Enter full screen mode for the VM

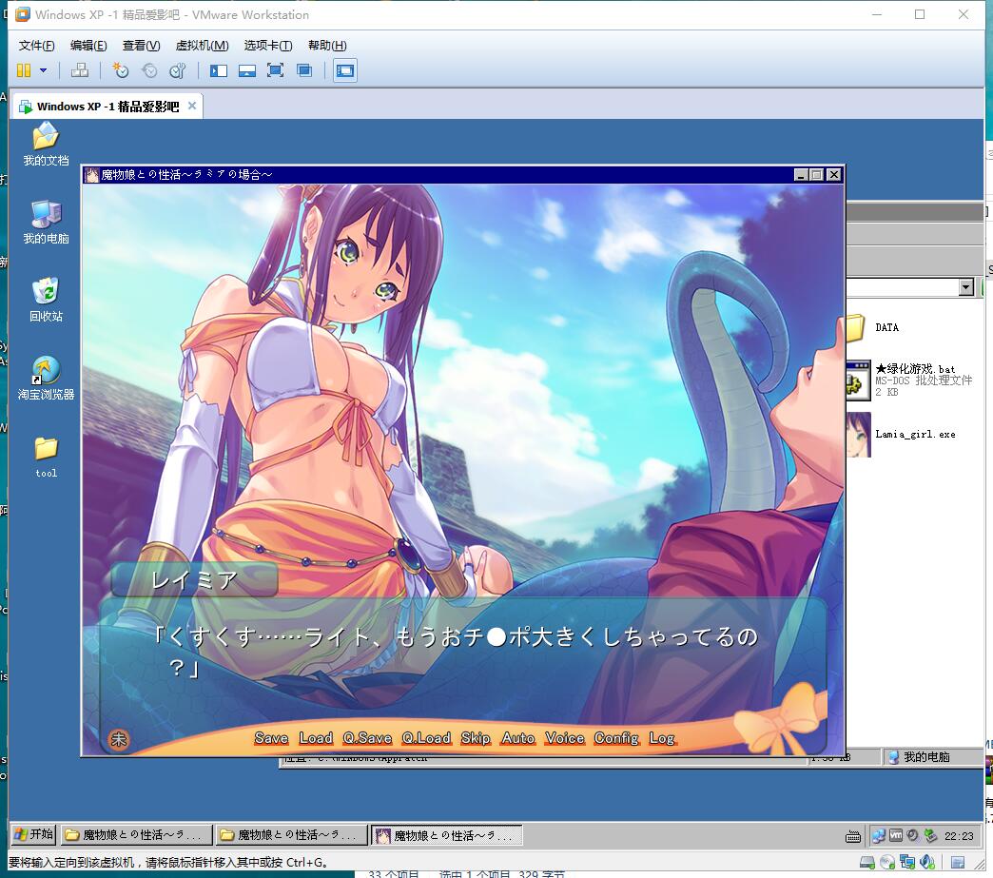click(x=276, y=70)
